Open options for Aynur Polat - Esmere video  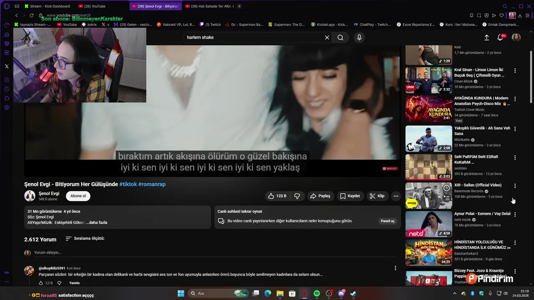coord(515,214)
